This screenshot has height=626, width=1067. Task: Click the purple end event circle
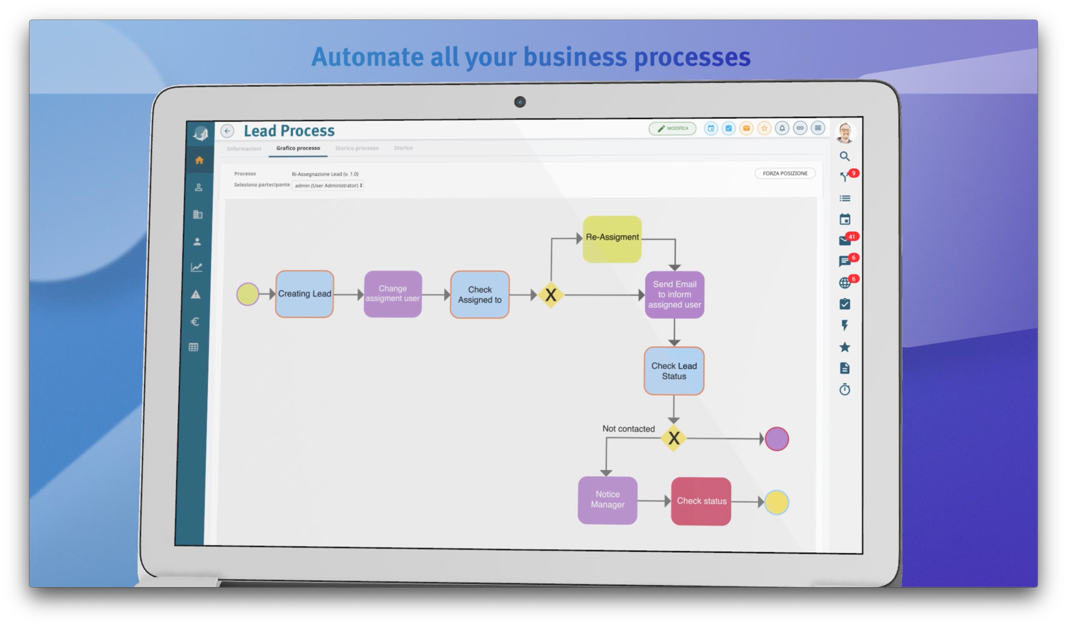pos(777,439)
